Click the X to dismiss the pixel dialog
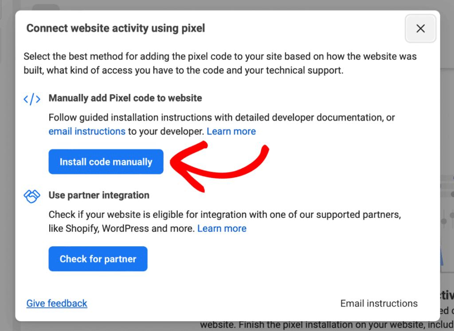 point(420,28)
